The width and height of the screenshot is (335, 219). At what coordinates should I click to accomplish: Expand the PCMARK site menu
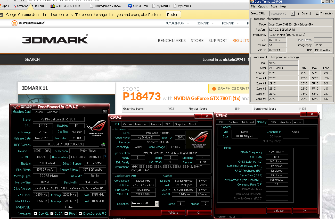[231, 23]
